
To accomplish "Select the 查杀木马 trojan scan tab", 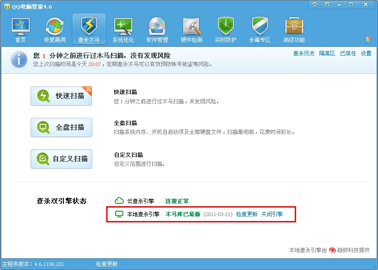I will pos(89,29).
